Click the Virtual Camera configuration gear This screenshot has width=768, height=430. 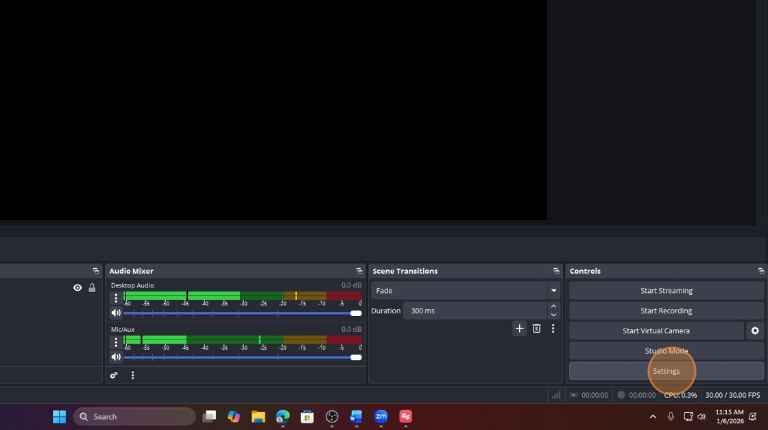pos(754,331)
